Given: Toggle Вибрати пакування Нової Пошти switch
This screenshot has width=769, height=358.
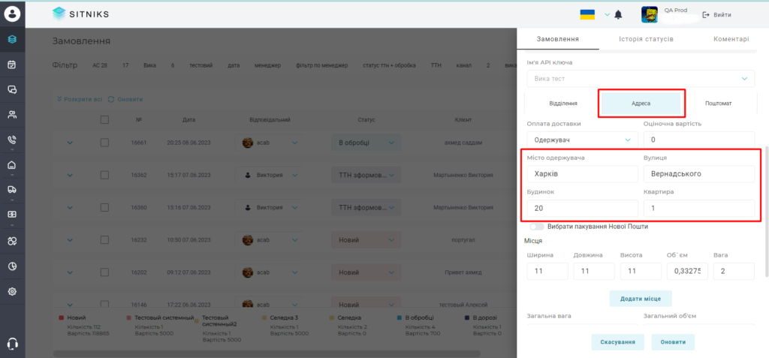Looking at the screenshot, I should click(x=537, y=227).
